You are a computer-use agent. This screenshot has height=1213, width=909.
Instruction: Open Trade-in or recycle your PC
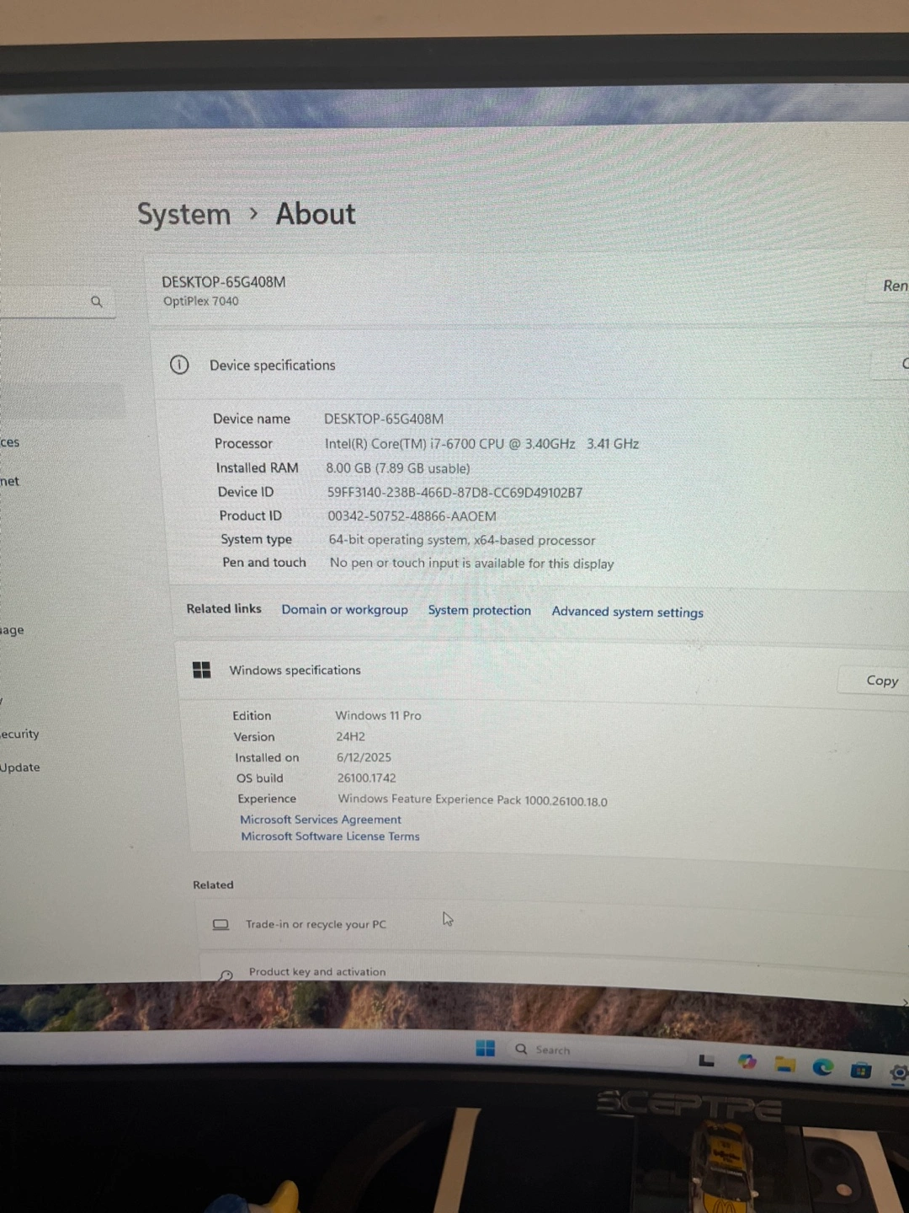pyautogui.click(x=551, y=925)
